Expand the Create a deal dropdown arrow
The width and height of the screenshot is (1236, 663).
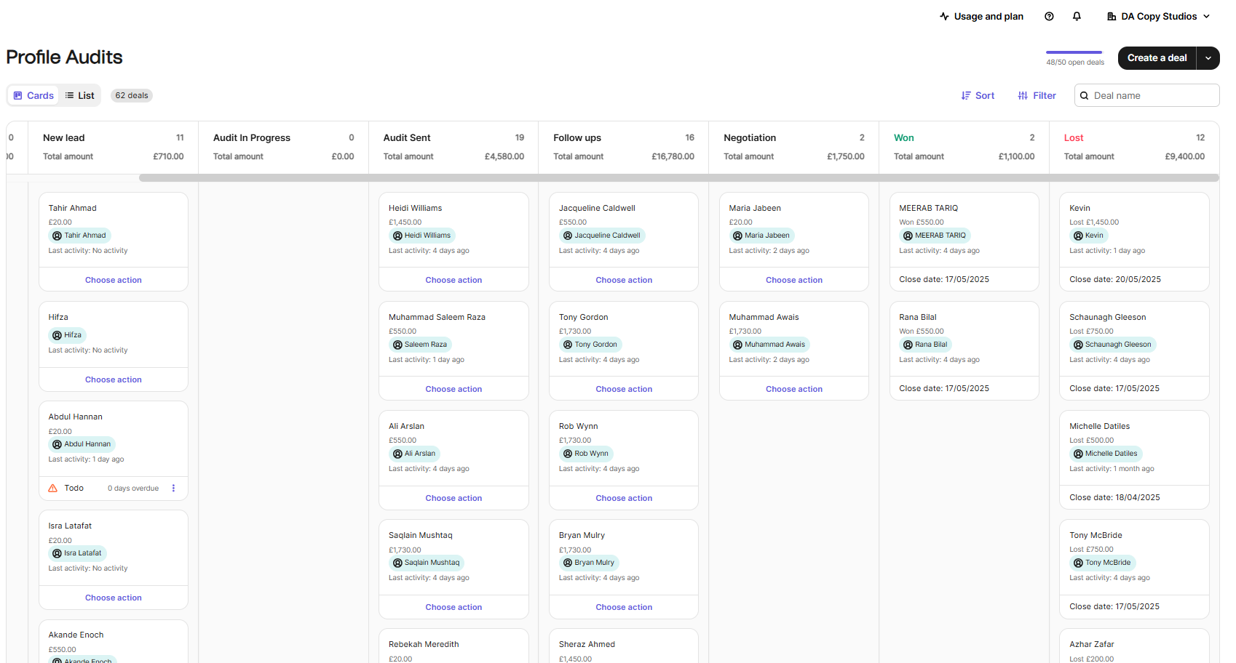point(1208,58)
